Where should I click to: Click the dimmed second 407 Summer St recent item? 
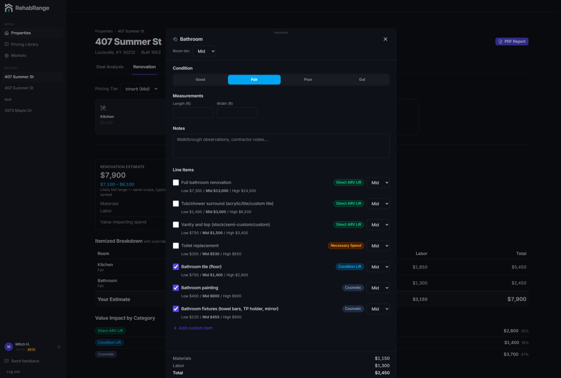pyautogui.click(x=33, y=88)
